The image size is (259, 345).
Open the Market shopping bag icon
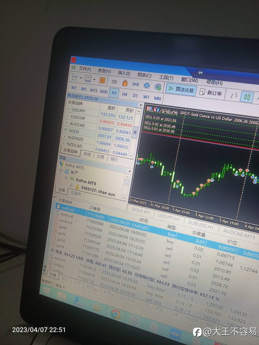click(125, 83)
